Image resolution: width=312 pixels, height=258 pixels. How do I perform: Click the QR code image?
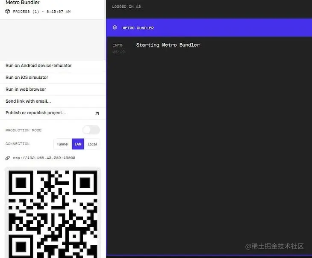click(53, 213)
